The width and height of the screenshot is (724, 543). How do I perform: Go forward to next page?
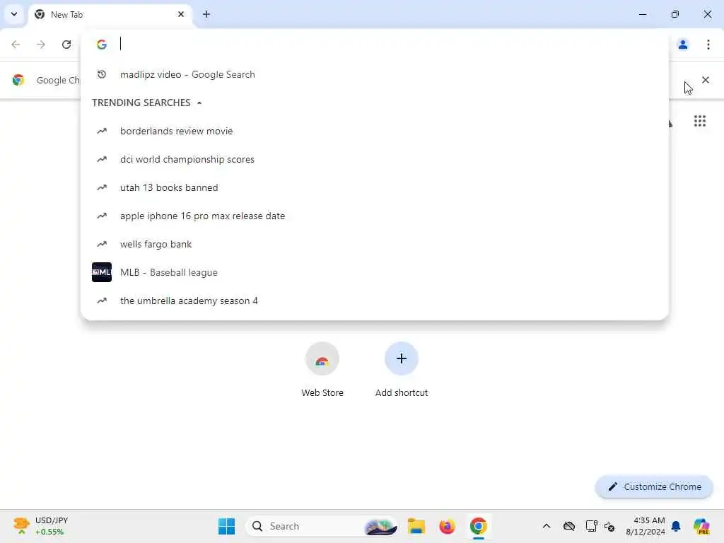click(x=41, y=45)
